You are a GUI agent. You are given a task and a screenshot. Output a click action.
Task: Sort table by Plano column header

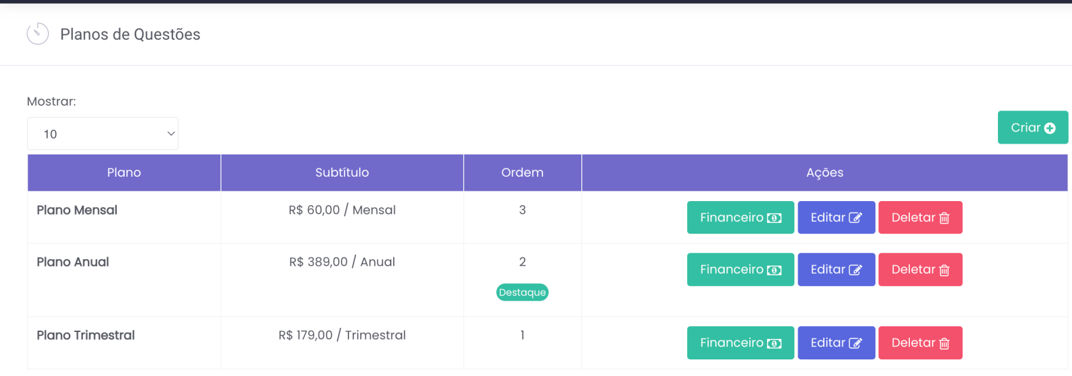tap(124, 172)
